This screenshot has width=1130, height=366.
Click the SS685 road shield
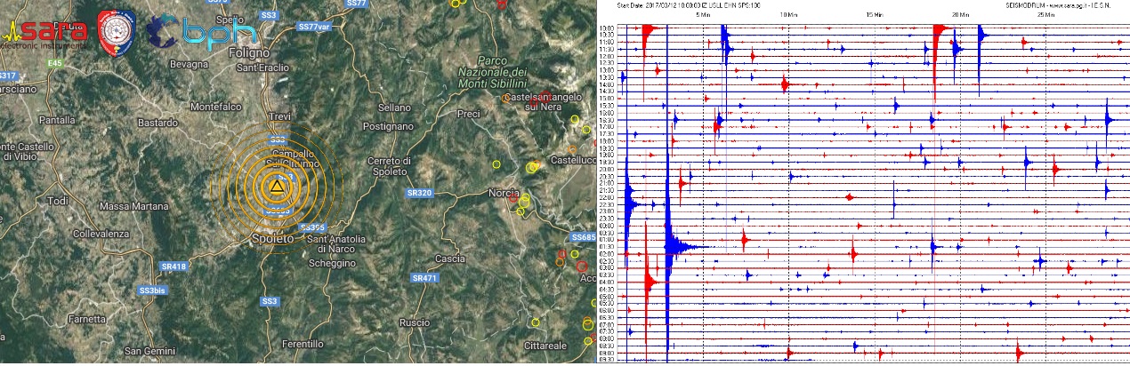[583, 237]
